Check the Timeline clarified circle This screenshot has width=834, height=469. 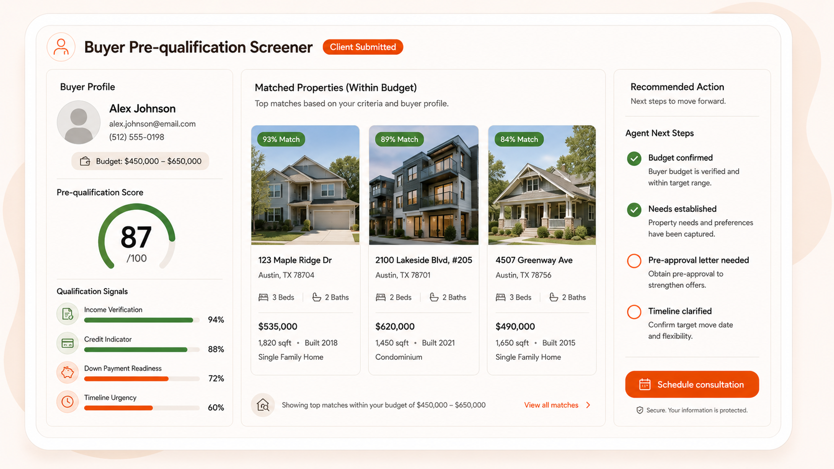click(x=634, y=312)
